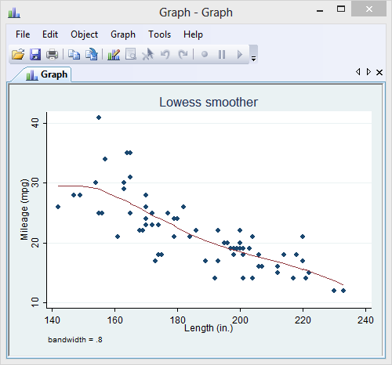Start the Graph Editor icon

(114, 55)
